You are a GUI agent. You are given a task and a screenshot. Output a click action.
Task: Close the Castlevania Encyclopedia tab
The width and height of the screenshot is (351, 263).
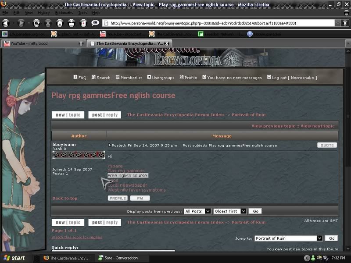[x=167, y=43]
